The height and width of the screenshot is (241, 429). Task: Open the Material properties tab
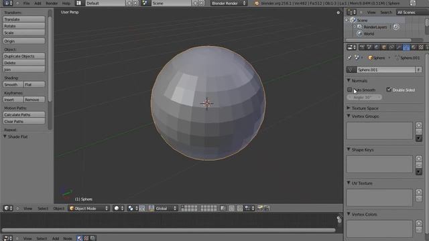(x=414, y=48)
